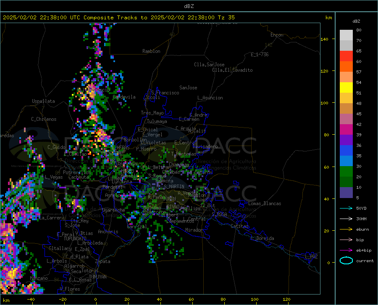Click the 'L_PAZ' place label
The image size is (378, 305).
311,257
